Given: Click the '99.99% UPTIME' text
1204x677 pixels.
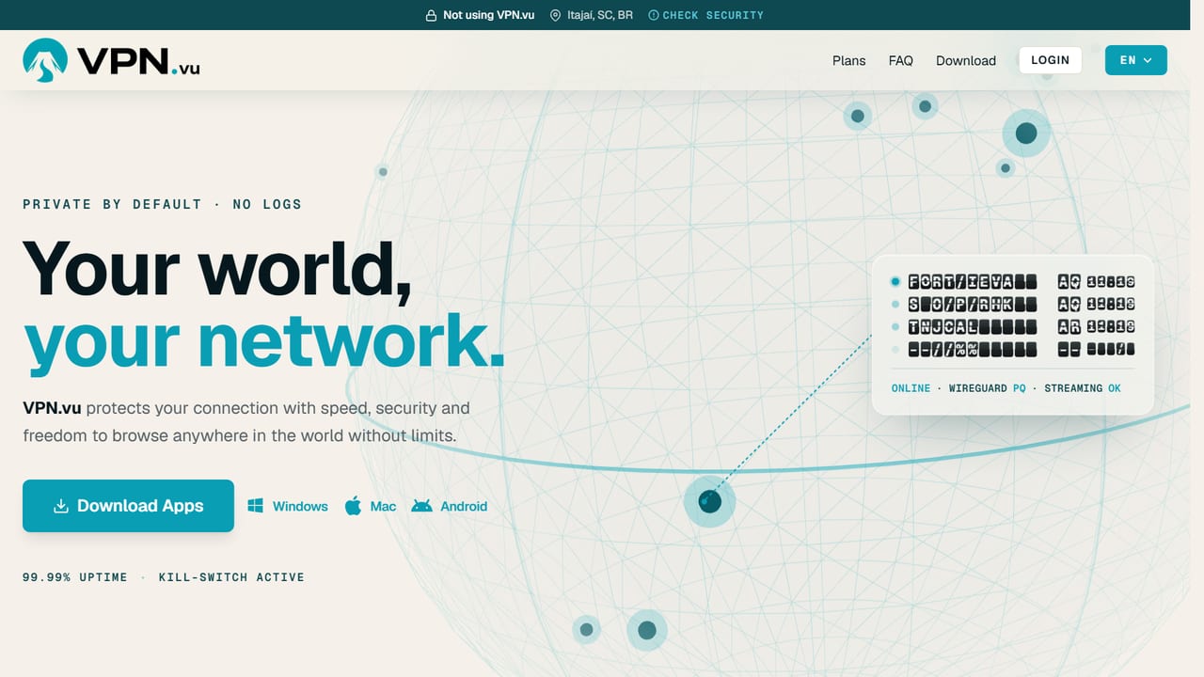Looking at the screenshot, I should [x=75, y=577].
